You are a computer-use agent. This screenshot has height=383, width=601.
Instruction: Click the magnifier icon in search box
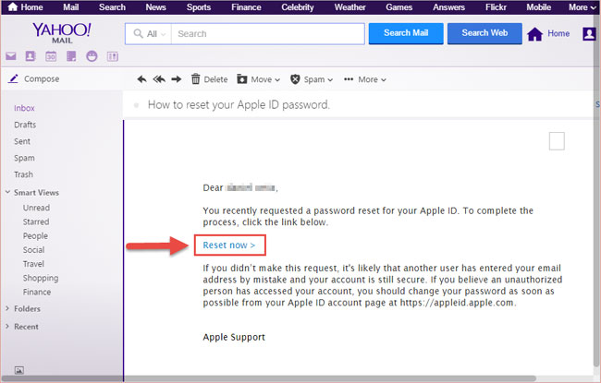coord(138,33)
